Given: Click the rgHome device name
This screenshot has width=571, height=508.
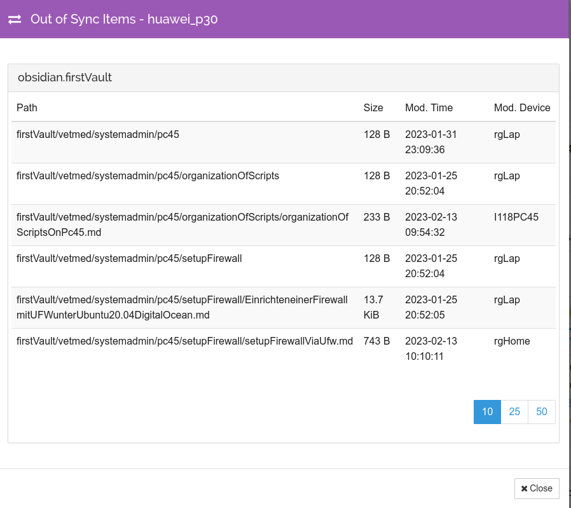Looking at the screenshot, I should point(512,341).
